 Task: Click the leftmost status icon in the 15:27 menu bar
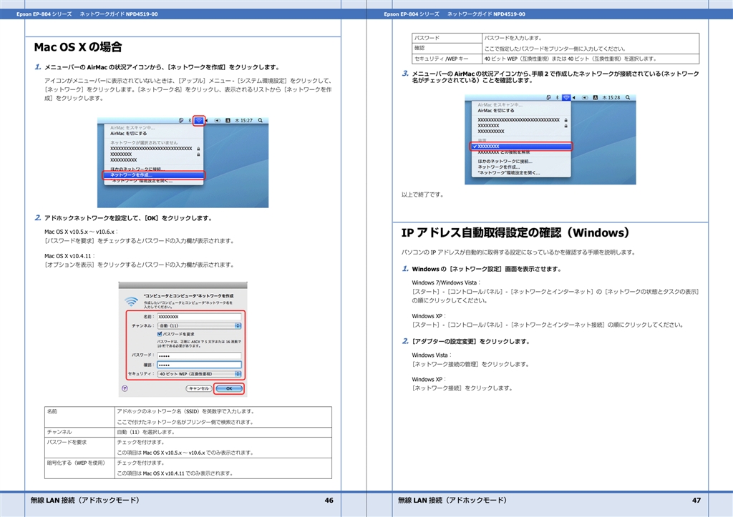[181, 121]
